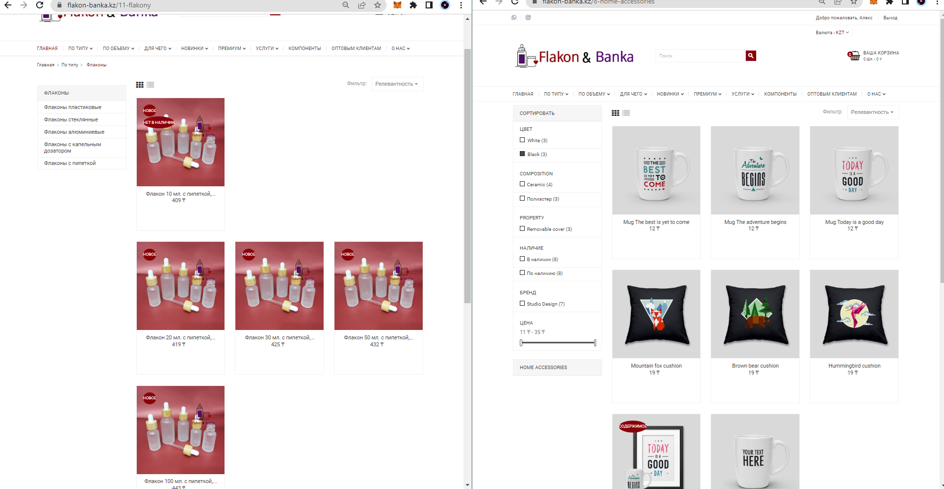944x489 pixels.
Task: Click the scroll-down arrow in the left window
Action: [467, 485]
